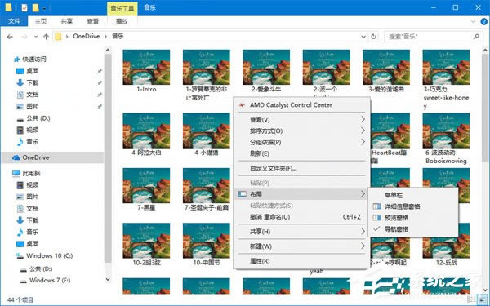Go up one level with up arrow
Screen dimensions: 490x306
(x=46, y=37)
